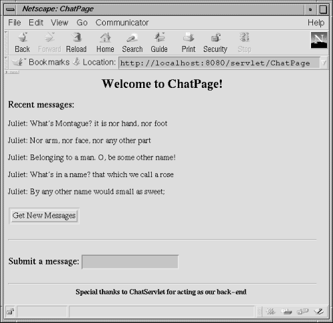Viewport: 333px width, 323px height.
Task: Reload the page using the Reload icon
Action: point(77,43)
